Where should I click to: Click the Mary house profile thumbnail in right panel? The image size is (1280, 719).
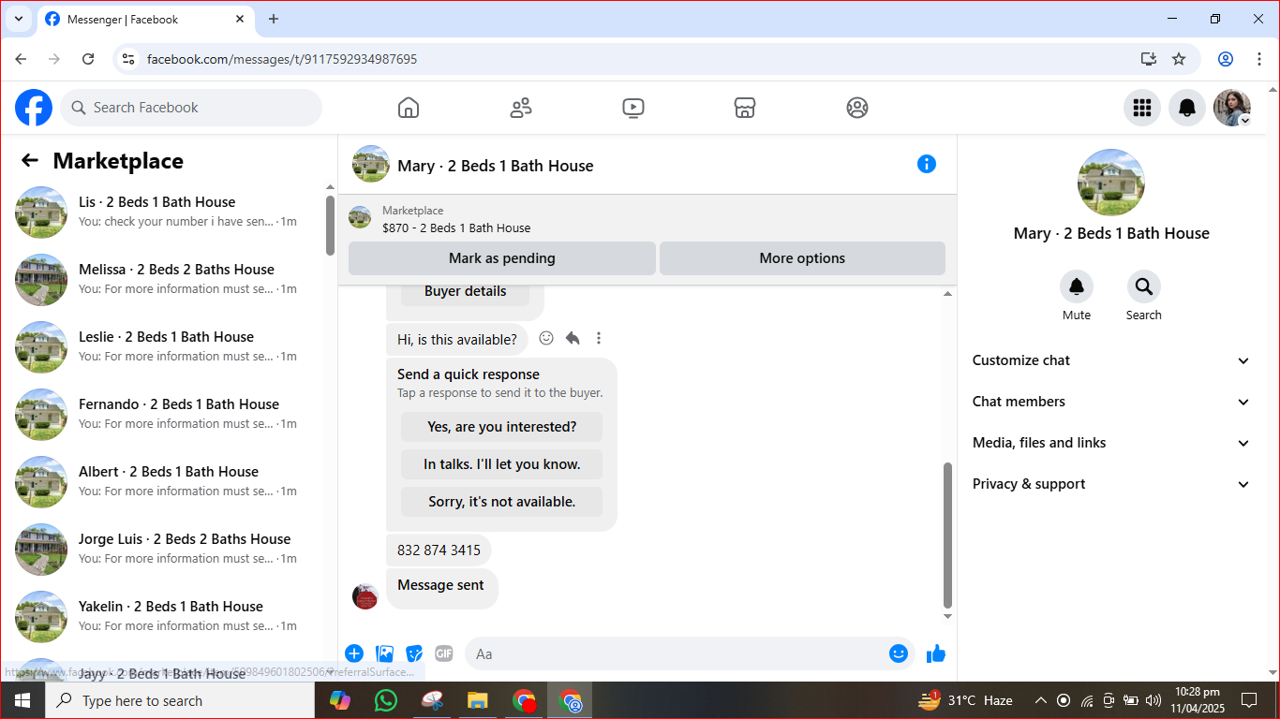[x=1111, y=182]
